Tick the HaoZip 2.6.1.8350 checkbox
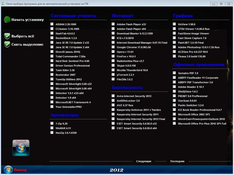Image resolution: width=234 pixels, height=175 pixels. point(52,133)
